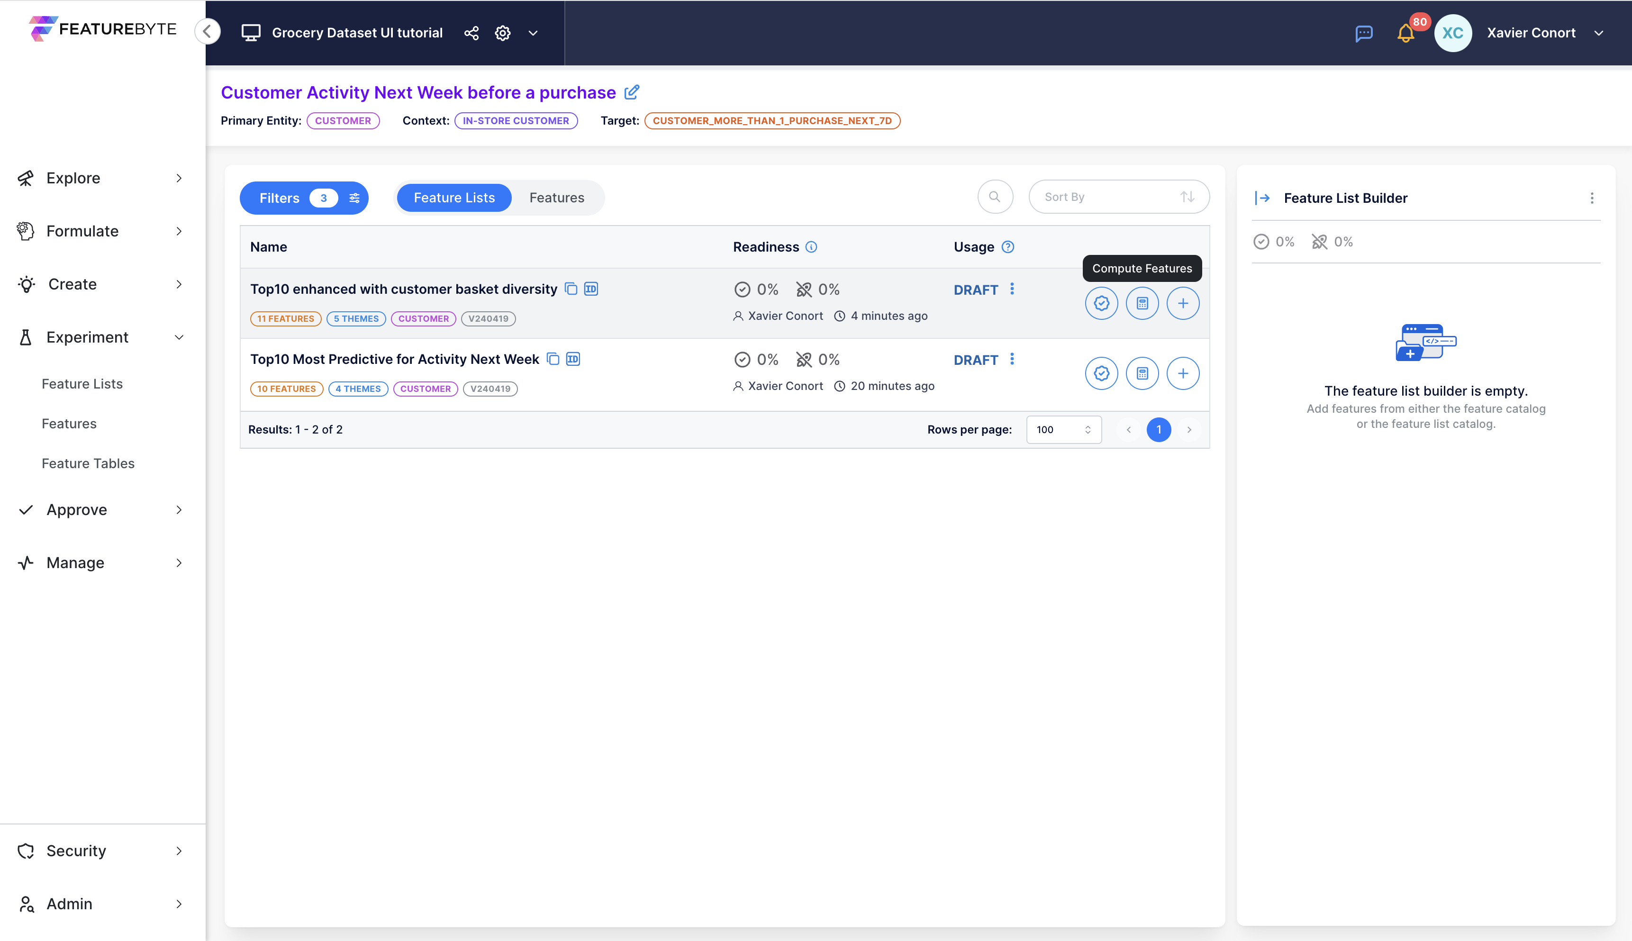Open more options for Top10 enhanced row
The image size is (1632, 941).
coord(1012,289)
